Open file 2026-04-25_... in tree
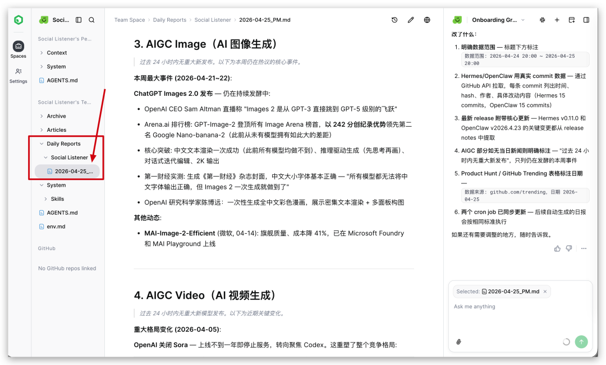 [x=68, y=171]
